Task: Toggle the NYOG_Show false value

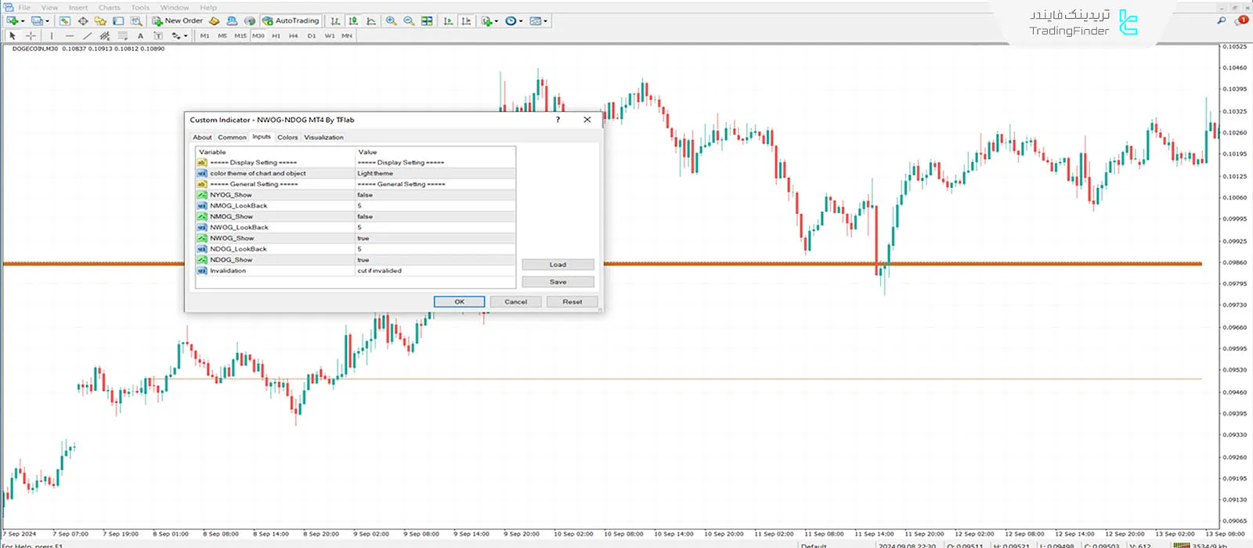Action: [x=435, y=195]
